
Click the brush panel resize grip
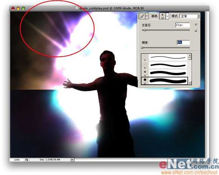199,87
